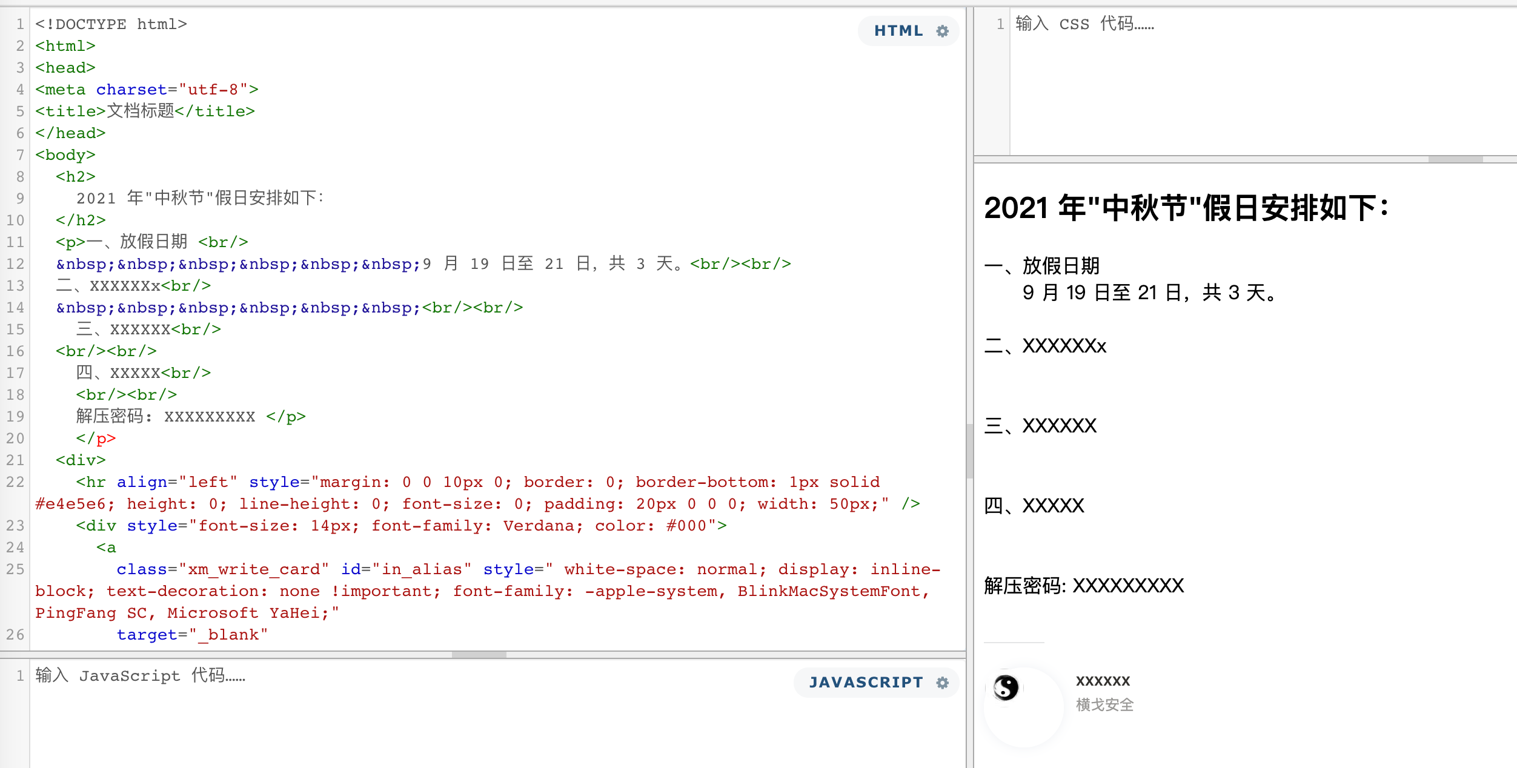This screenshot has width=1517, height=768.
Task: Click line number 22 in HTML gutter
Action: coord(15,482)
